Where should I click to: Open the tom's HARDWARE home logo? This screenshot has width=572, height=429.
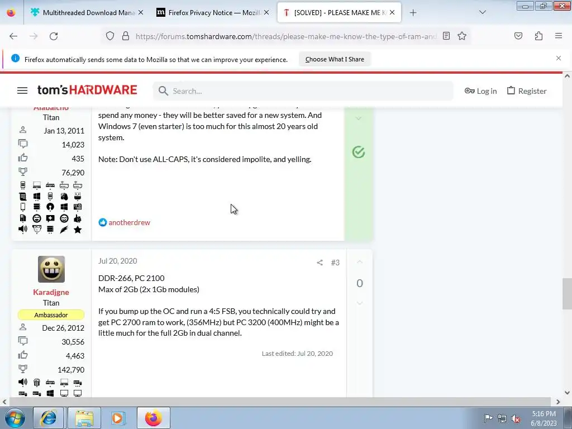[x=87, y=90]
